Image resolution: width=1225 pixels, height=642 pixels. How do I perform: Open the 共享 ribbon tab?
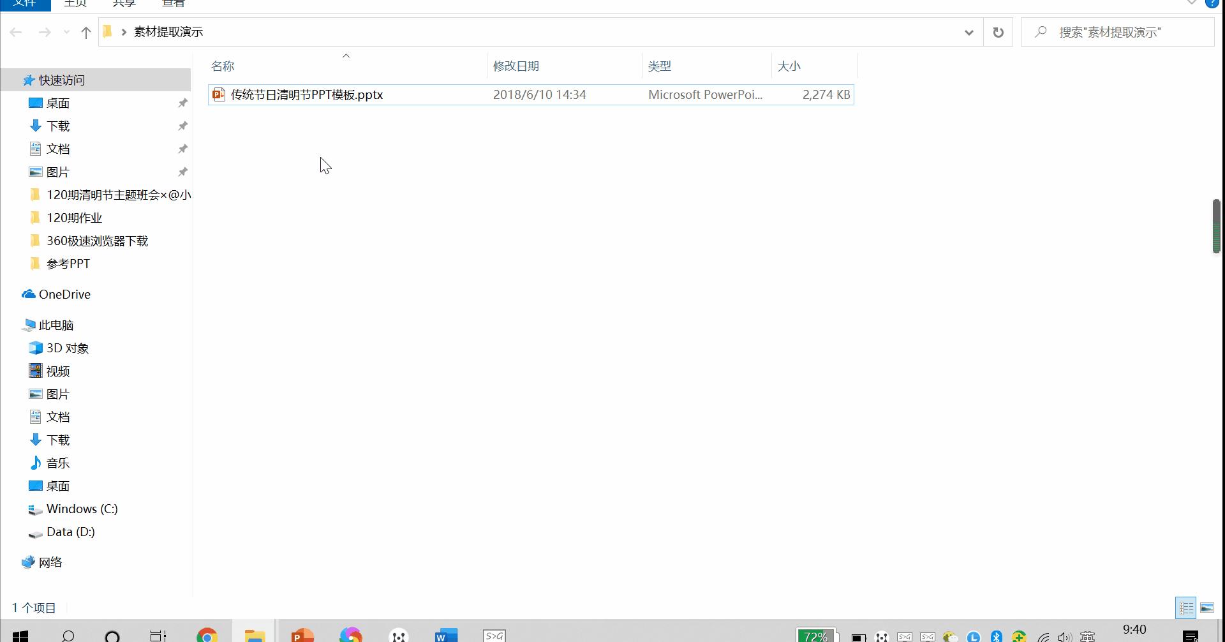click(124, 4)
